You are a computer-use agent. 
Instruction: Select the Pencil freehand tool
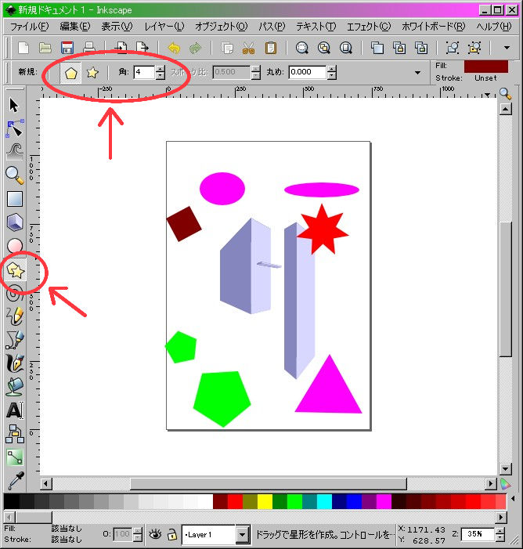[x=15, y=316]
